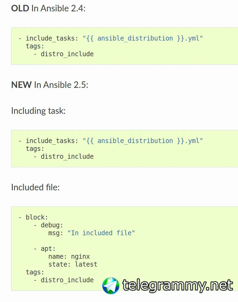Click the "OLD In Ansible 2.4:" heading
The image size is (238, 302).
(48, 8)
